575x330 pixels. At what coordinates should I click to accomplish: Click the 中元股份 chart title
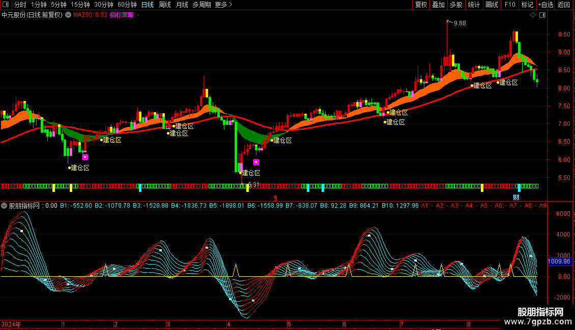(x=32, y=15)
